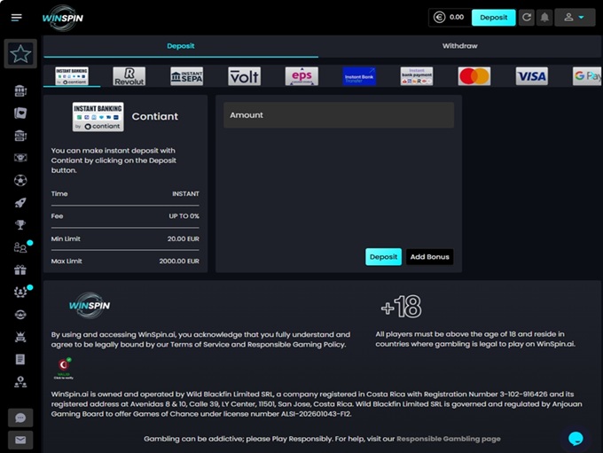The width and height of the screenshot is (603, 453).
Task: Select Instant SEPA payment method
Action: [186, 76]
